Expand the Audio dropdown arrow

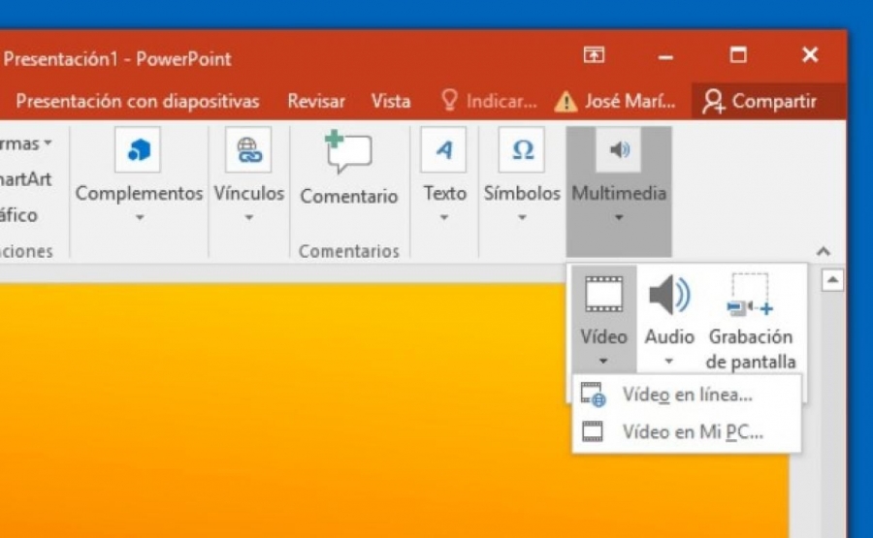click(669, 361)
